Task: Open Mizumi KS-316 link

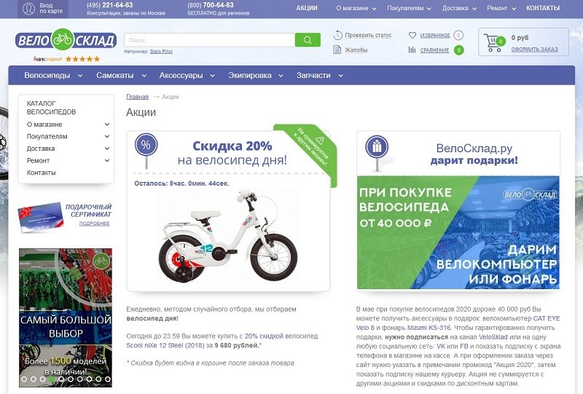Action: point(429,328)
